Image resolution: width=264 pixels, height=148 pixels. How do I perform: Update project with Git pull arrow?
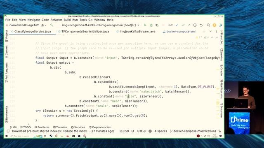[177, 25]
